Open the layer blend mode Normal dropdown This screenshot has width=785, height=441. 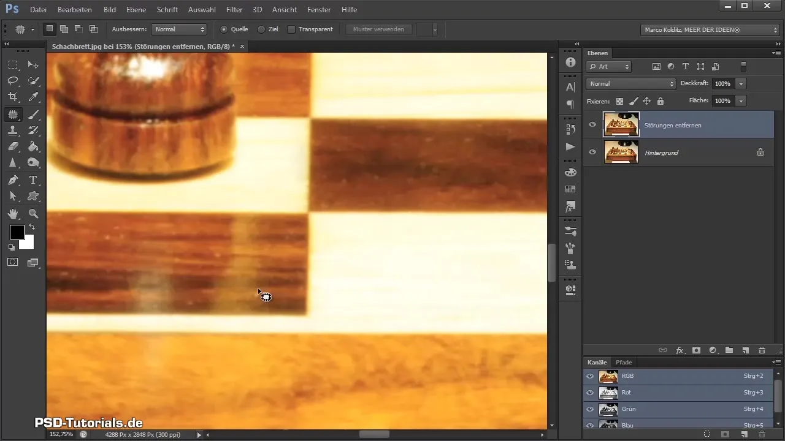[x=630, y=83]
